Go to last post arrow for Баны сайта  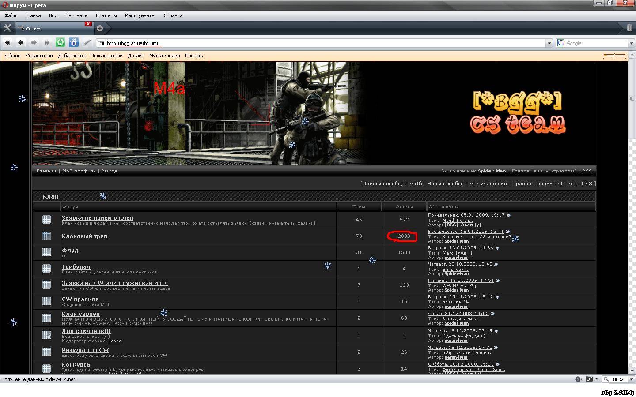point(496,264)
